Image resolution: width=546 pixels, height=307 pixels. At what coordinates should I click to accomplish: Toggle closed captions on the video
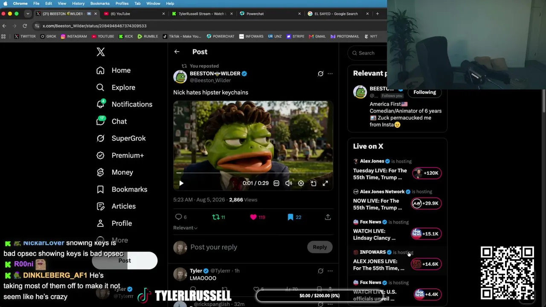click(x=276, y=183)
